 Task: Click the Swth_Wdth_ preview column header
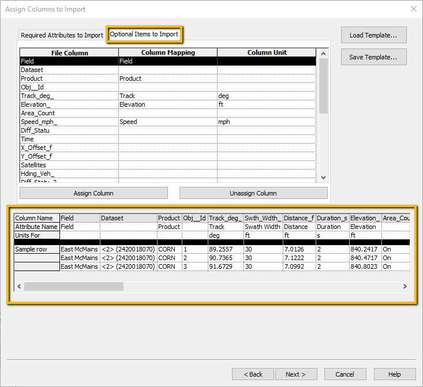coord(263,218)
